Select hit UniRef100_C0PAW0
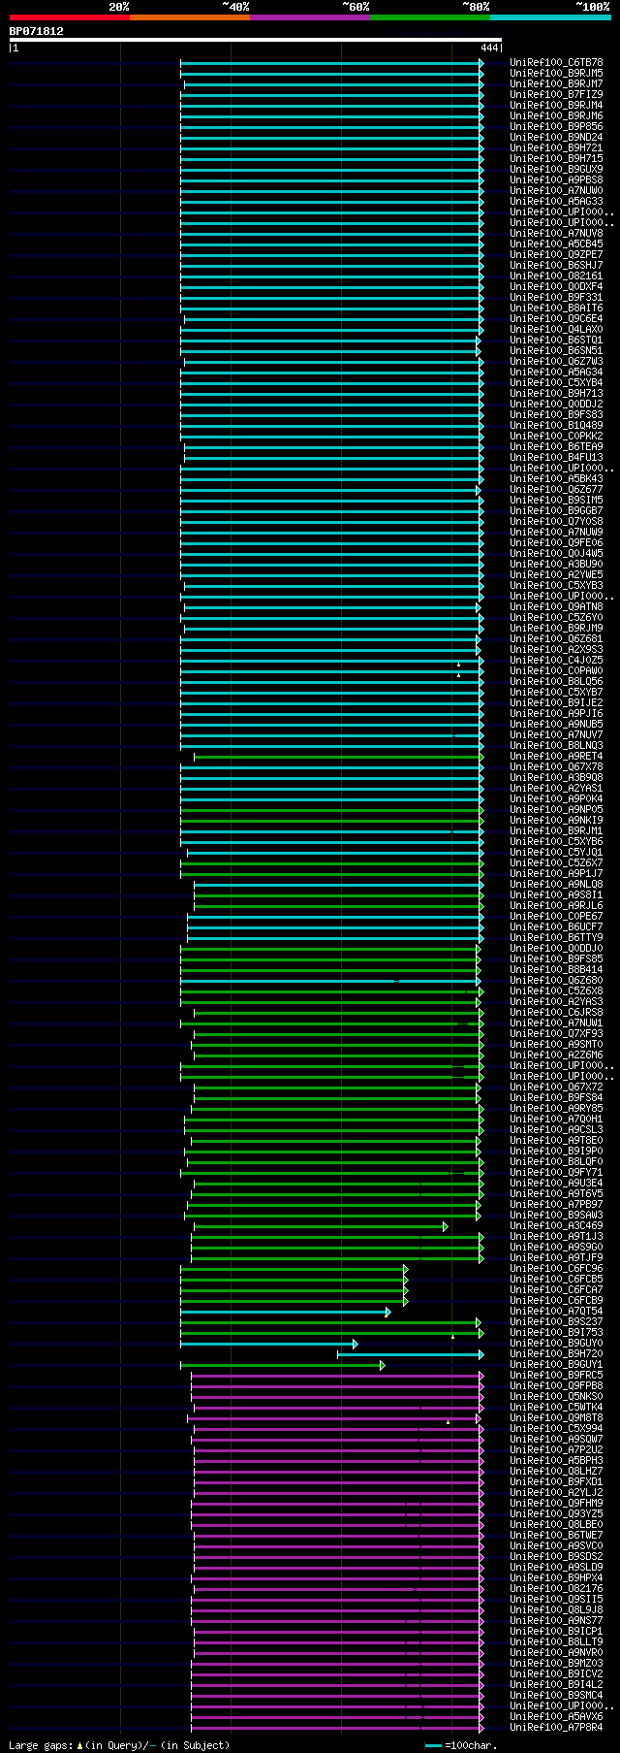Screen dimensions: 620x1753 [x=556, y=671]
